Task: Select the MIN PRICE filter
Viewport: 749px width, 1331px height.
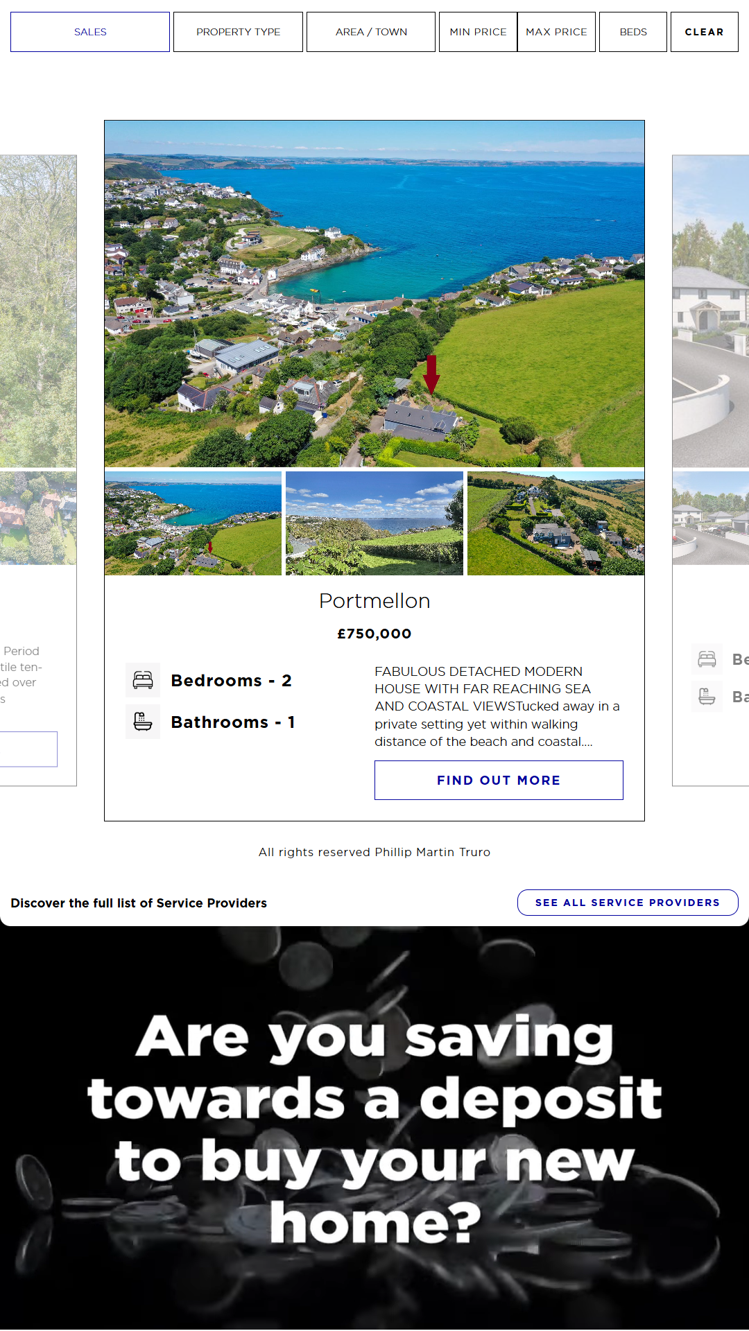Action: point(478,32)
